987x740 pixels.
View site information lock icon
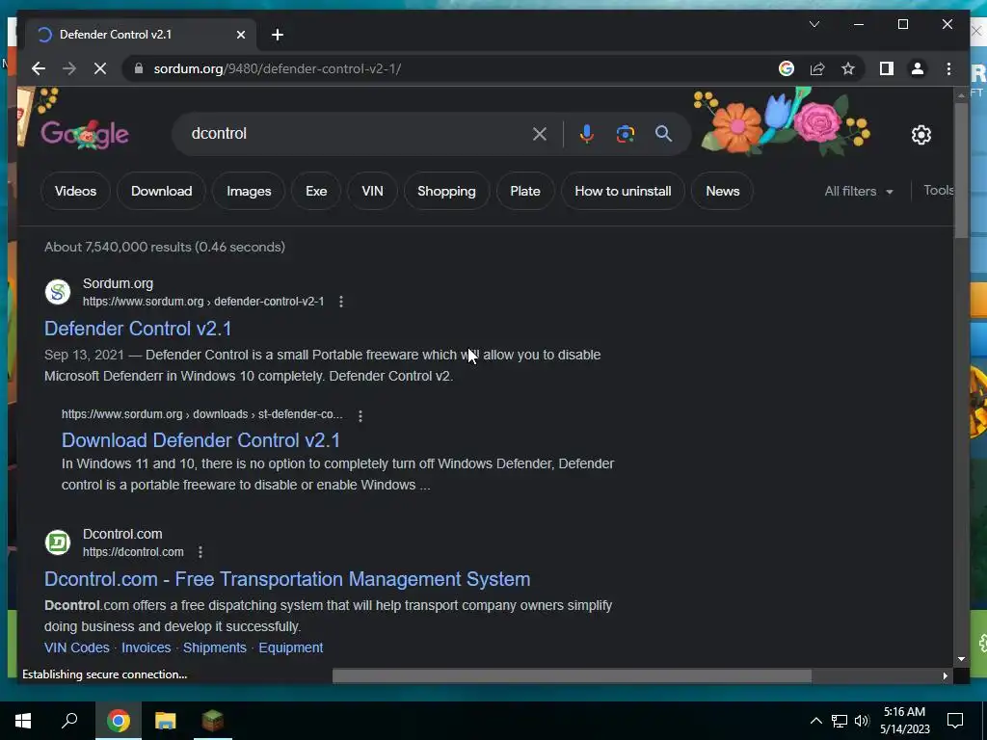point(139,68)
